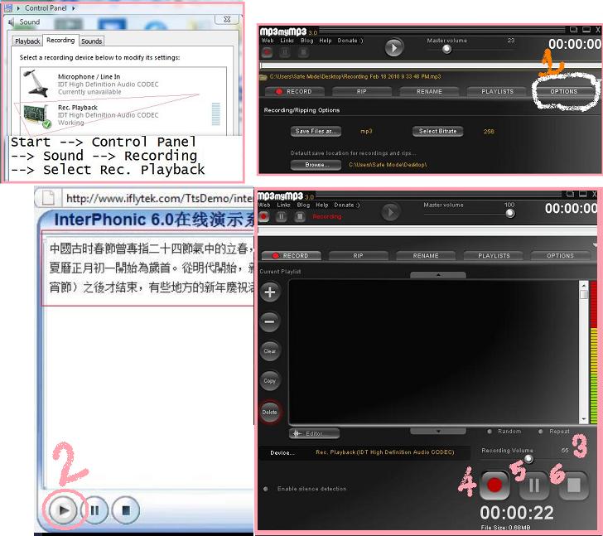Click small pause button in lower mp3mymp3 toolbar
The image size is (603, 536).
click(282, 216)
